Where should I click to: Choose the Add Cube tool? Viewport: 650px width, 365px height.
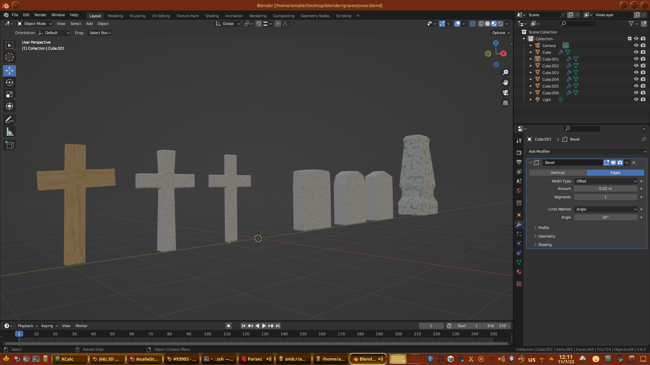tap(9, 145)
